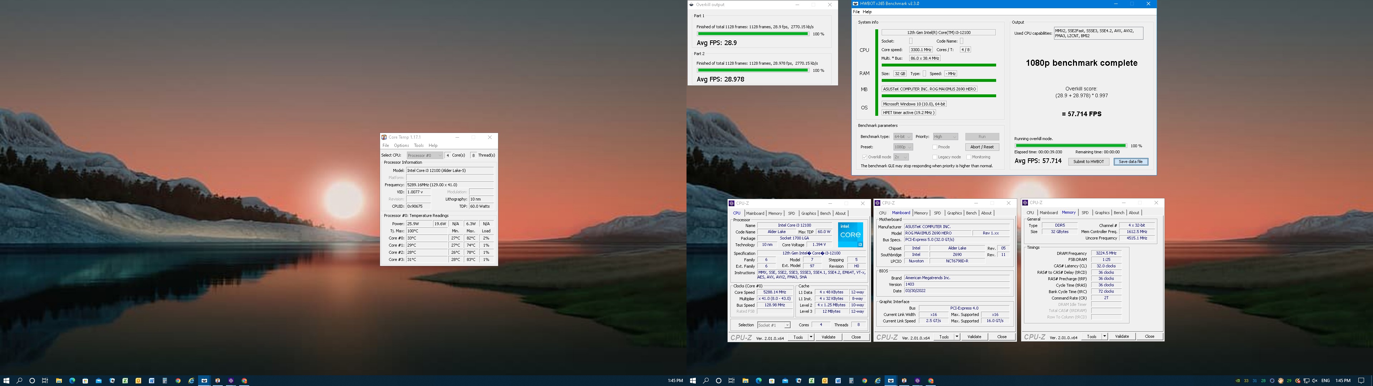Switch to HWBOT x265 on right taskbar

(891, 381)
